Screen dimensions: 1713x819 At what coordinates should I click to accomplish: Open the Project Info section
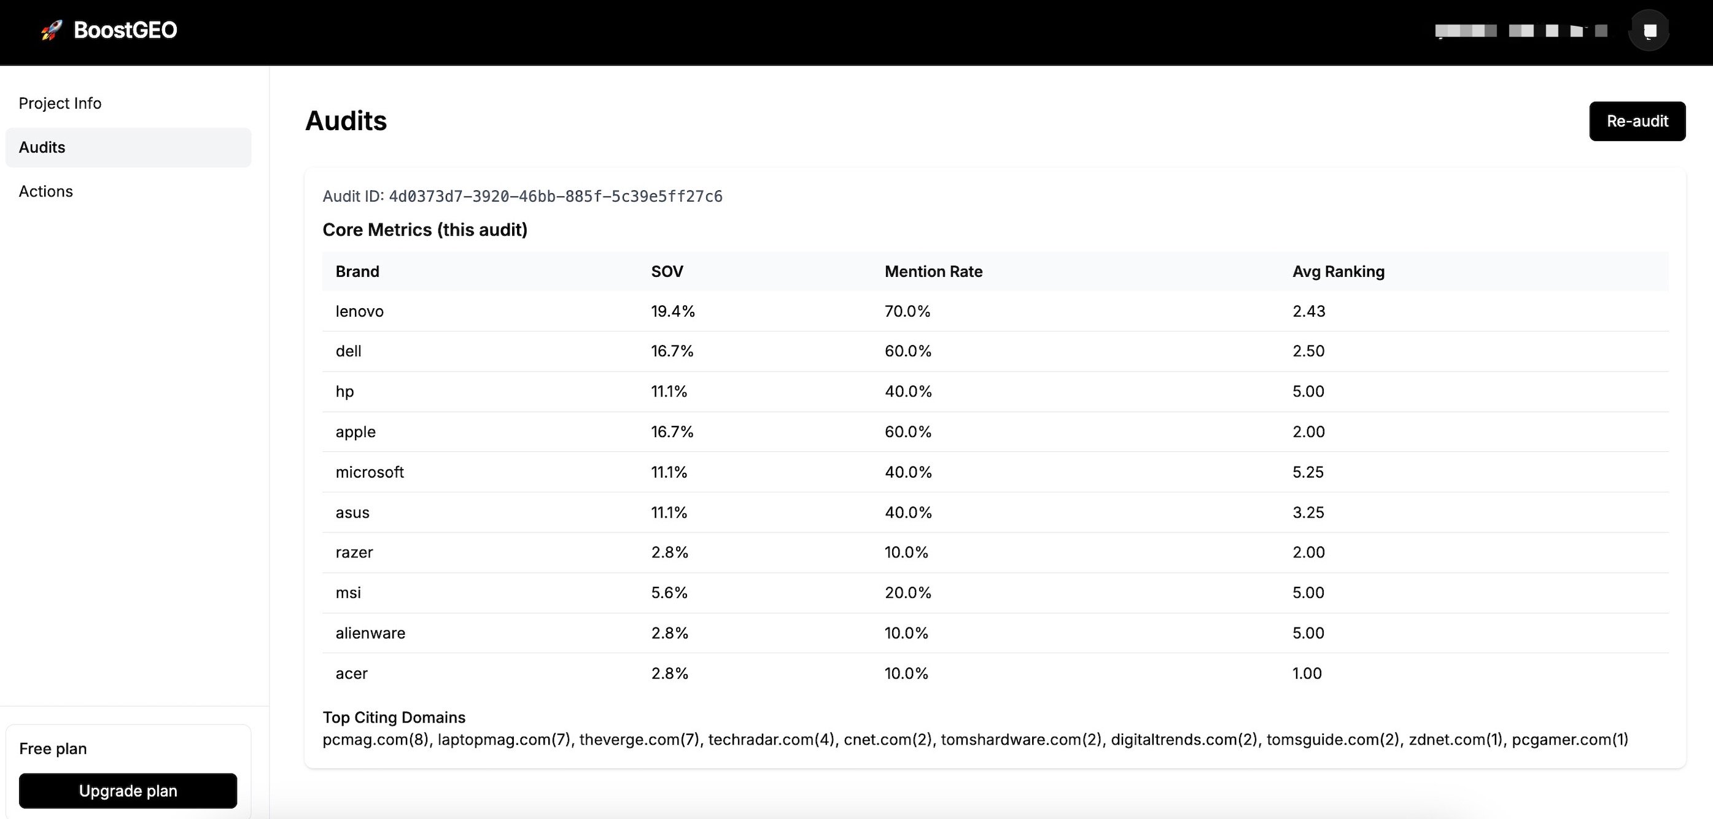[60, 103]
